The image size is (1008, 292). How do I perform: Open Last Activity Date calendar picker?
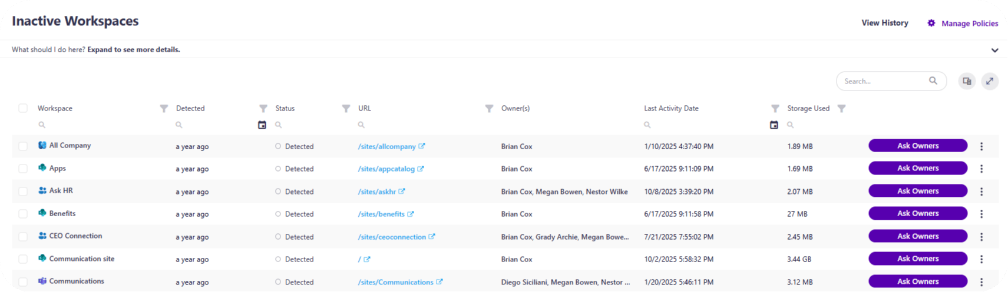[x=774, y=125]
